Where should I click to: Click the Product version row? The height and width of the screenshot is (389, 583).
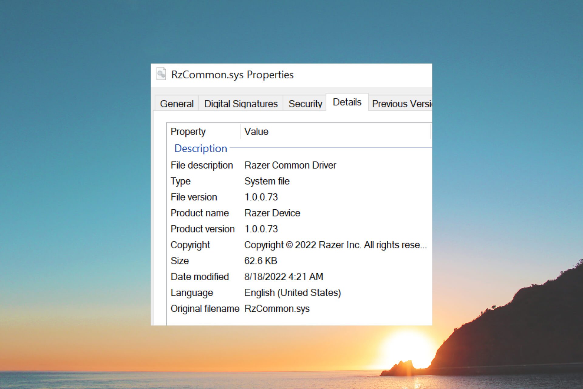[x=203, y=229]
